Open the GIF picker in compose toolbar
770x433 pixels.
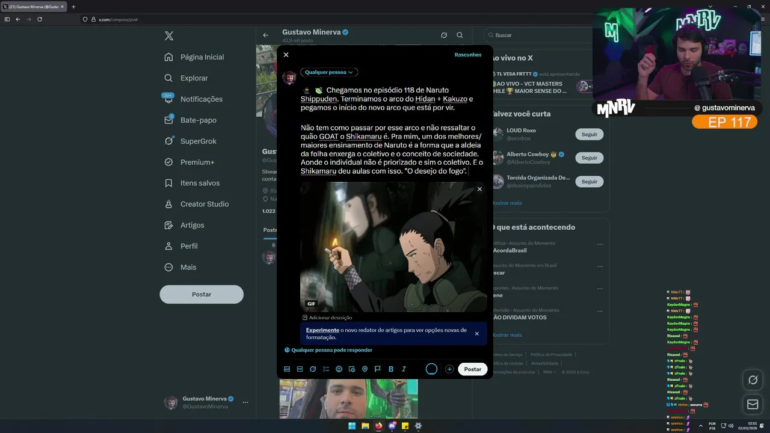[x=300, y=369]
